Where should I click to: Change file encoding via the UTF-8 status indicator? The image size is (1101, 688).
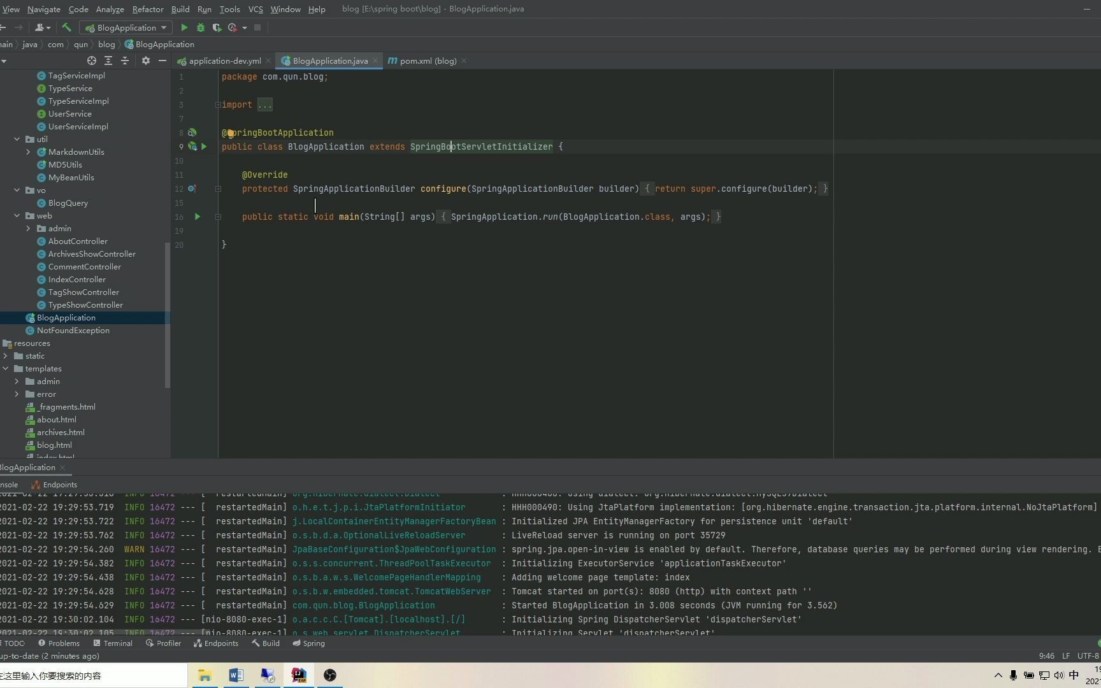click(x=1087, y=656)
